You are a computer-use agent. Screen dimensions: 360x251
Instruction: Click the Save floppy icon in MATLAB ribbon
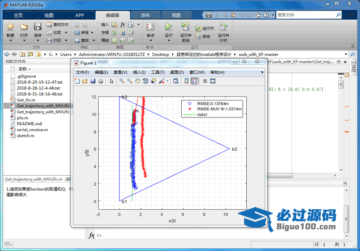[x=37, y=27]
